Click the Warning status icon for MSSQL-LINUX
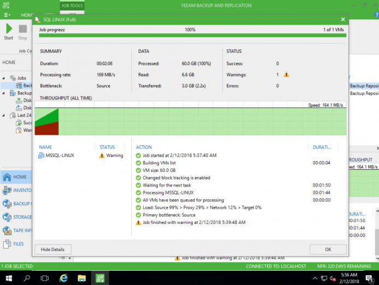The image size is (379, 285). [102, 156]
